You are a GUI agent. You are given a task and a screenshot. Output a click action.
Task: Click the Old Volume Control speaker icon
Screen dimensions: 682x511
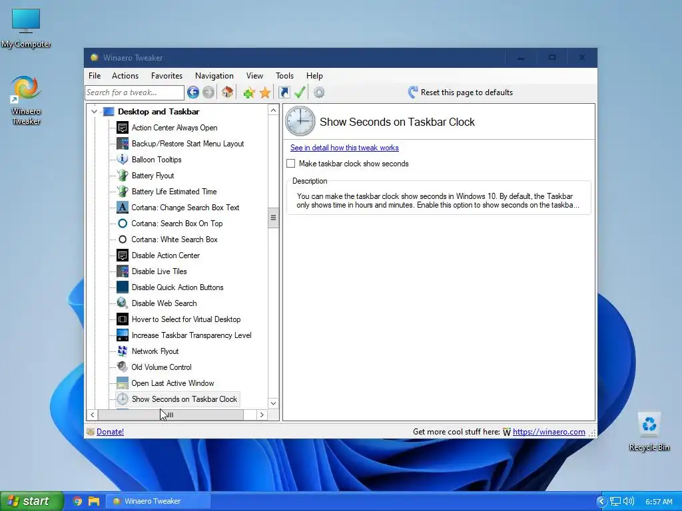(x=123, y=367)
